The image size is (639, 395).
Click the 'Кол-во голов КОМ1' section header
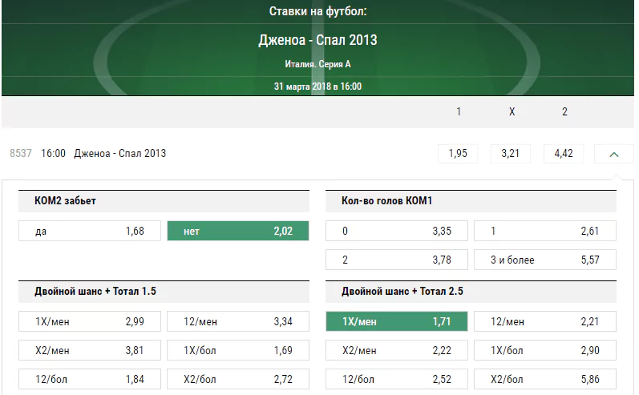click(x=471, y=201)
